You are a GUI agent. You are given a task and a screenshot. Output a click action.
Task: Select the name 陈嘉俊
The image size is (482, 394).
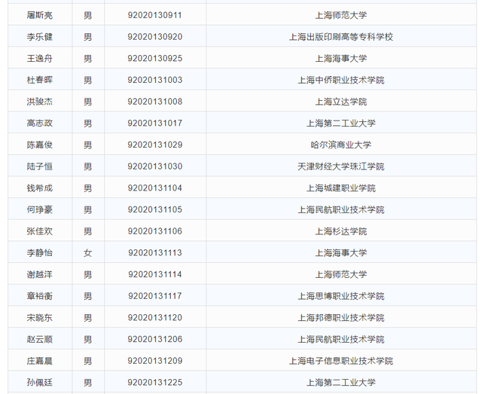click(x=40, y=145)
